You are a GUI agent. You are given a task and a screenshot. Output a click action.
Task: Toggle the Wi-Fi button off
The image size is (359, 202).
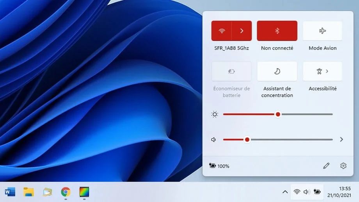coord(222,31)
